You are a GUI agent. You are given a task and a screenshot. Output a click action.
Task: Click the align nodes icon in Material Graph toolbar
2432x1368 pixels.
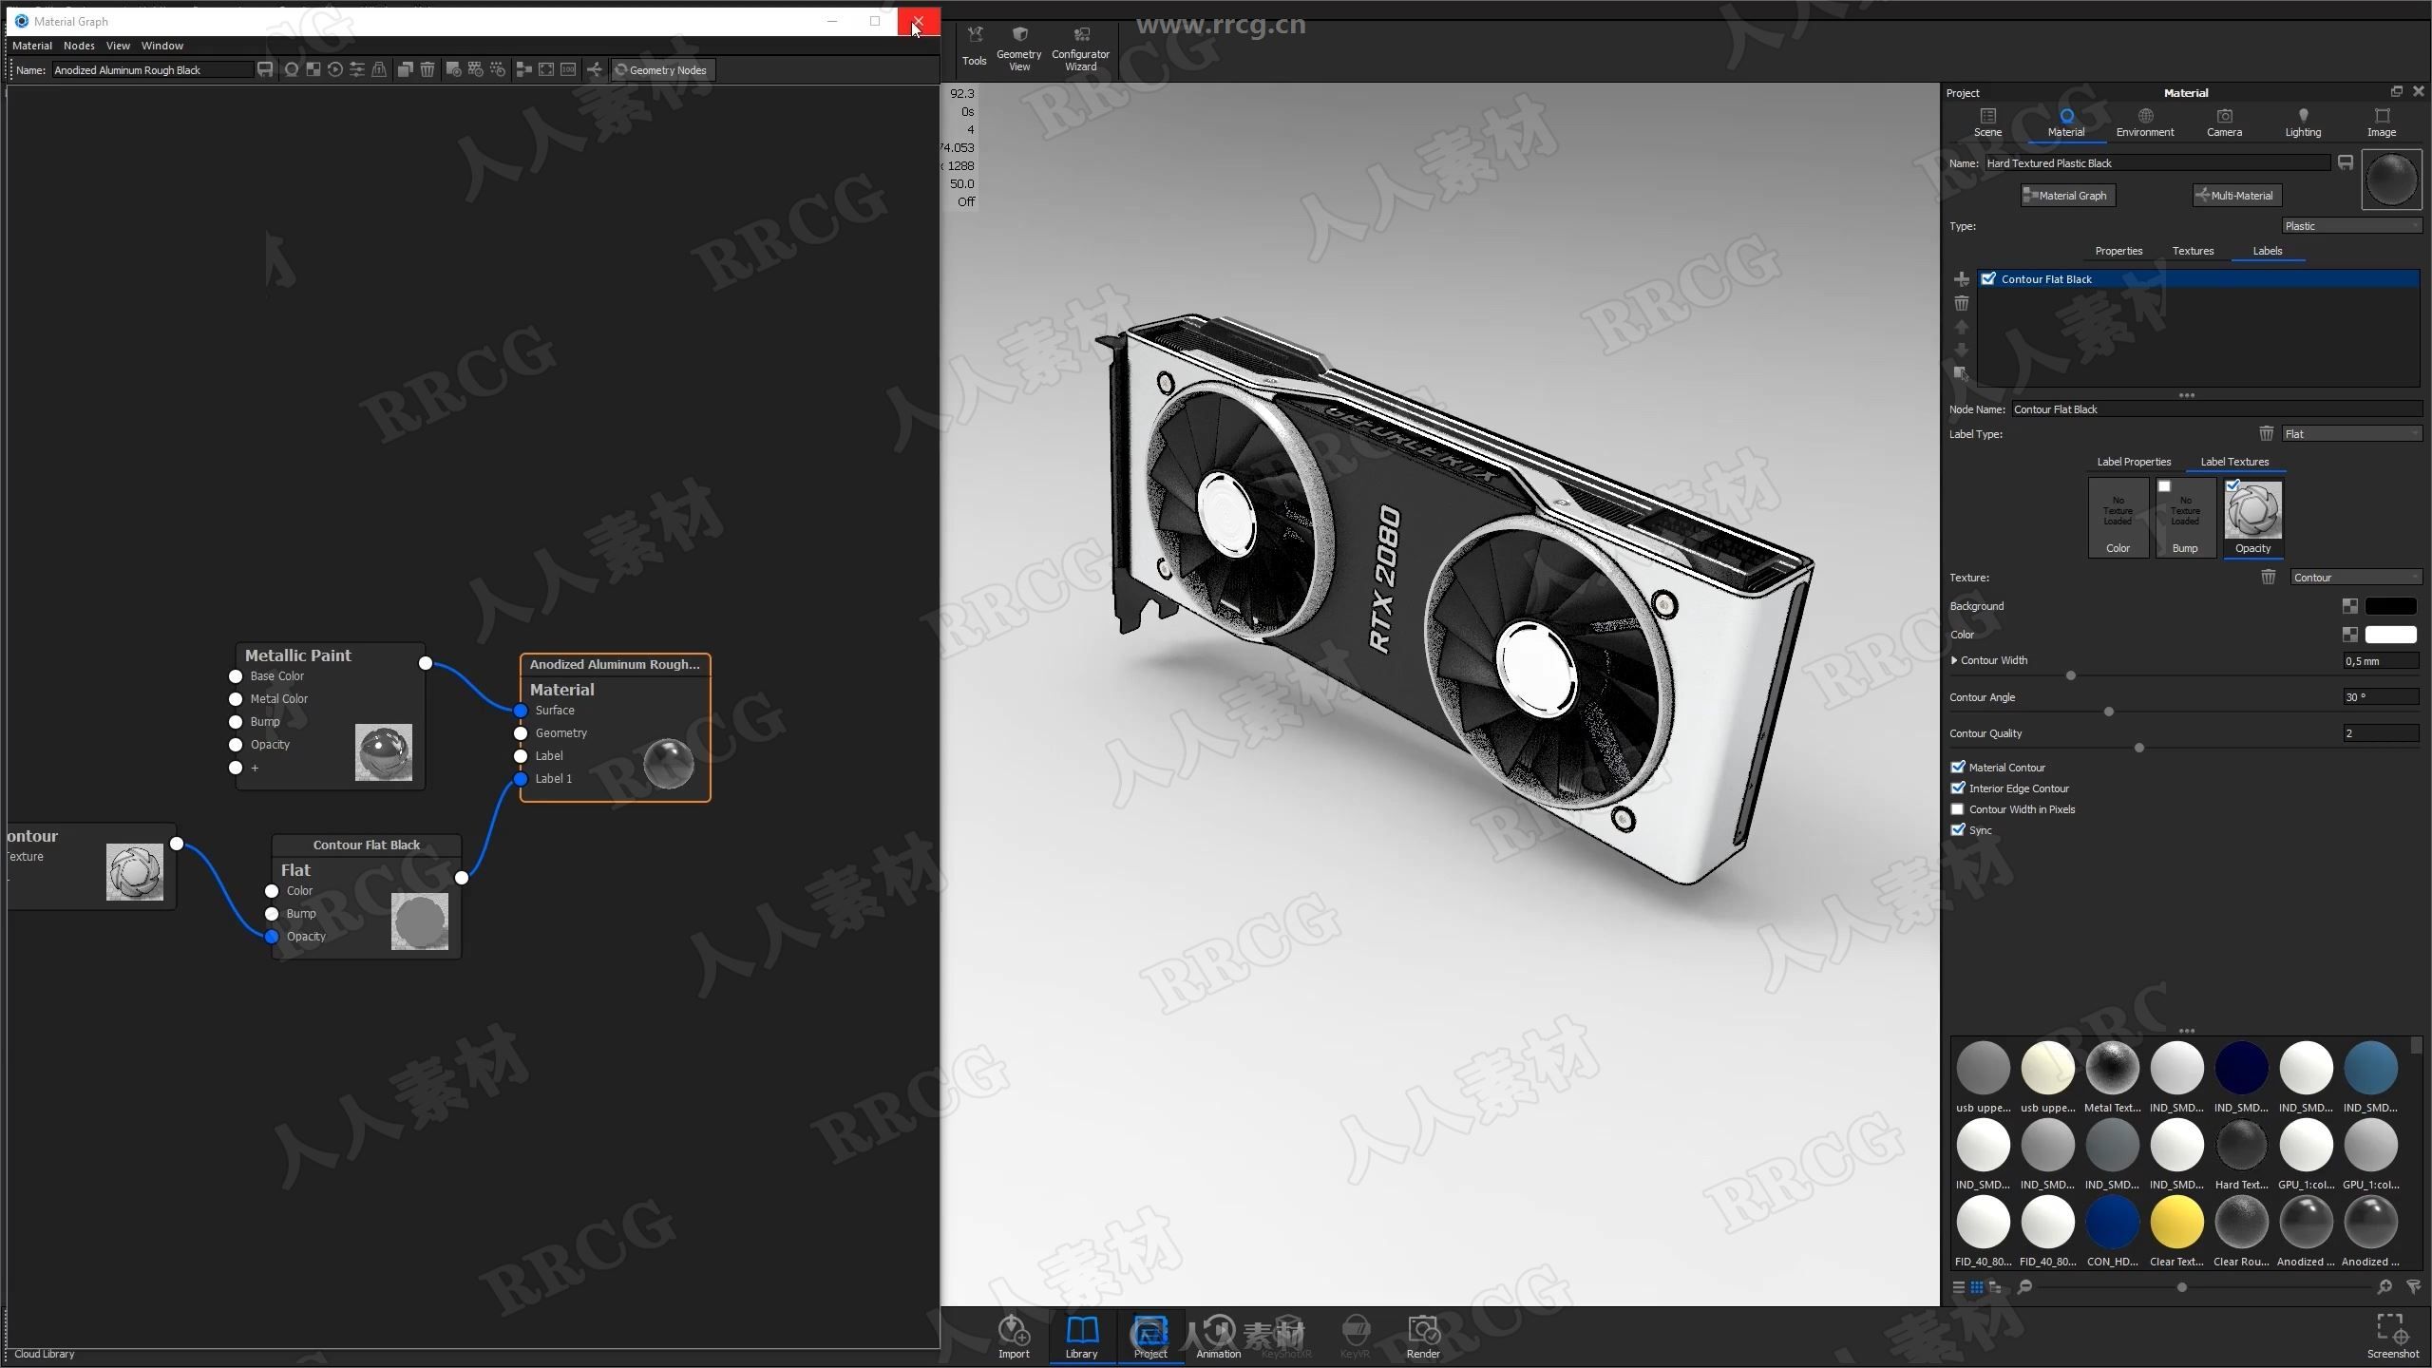point(523,69)
